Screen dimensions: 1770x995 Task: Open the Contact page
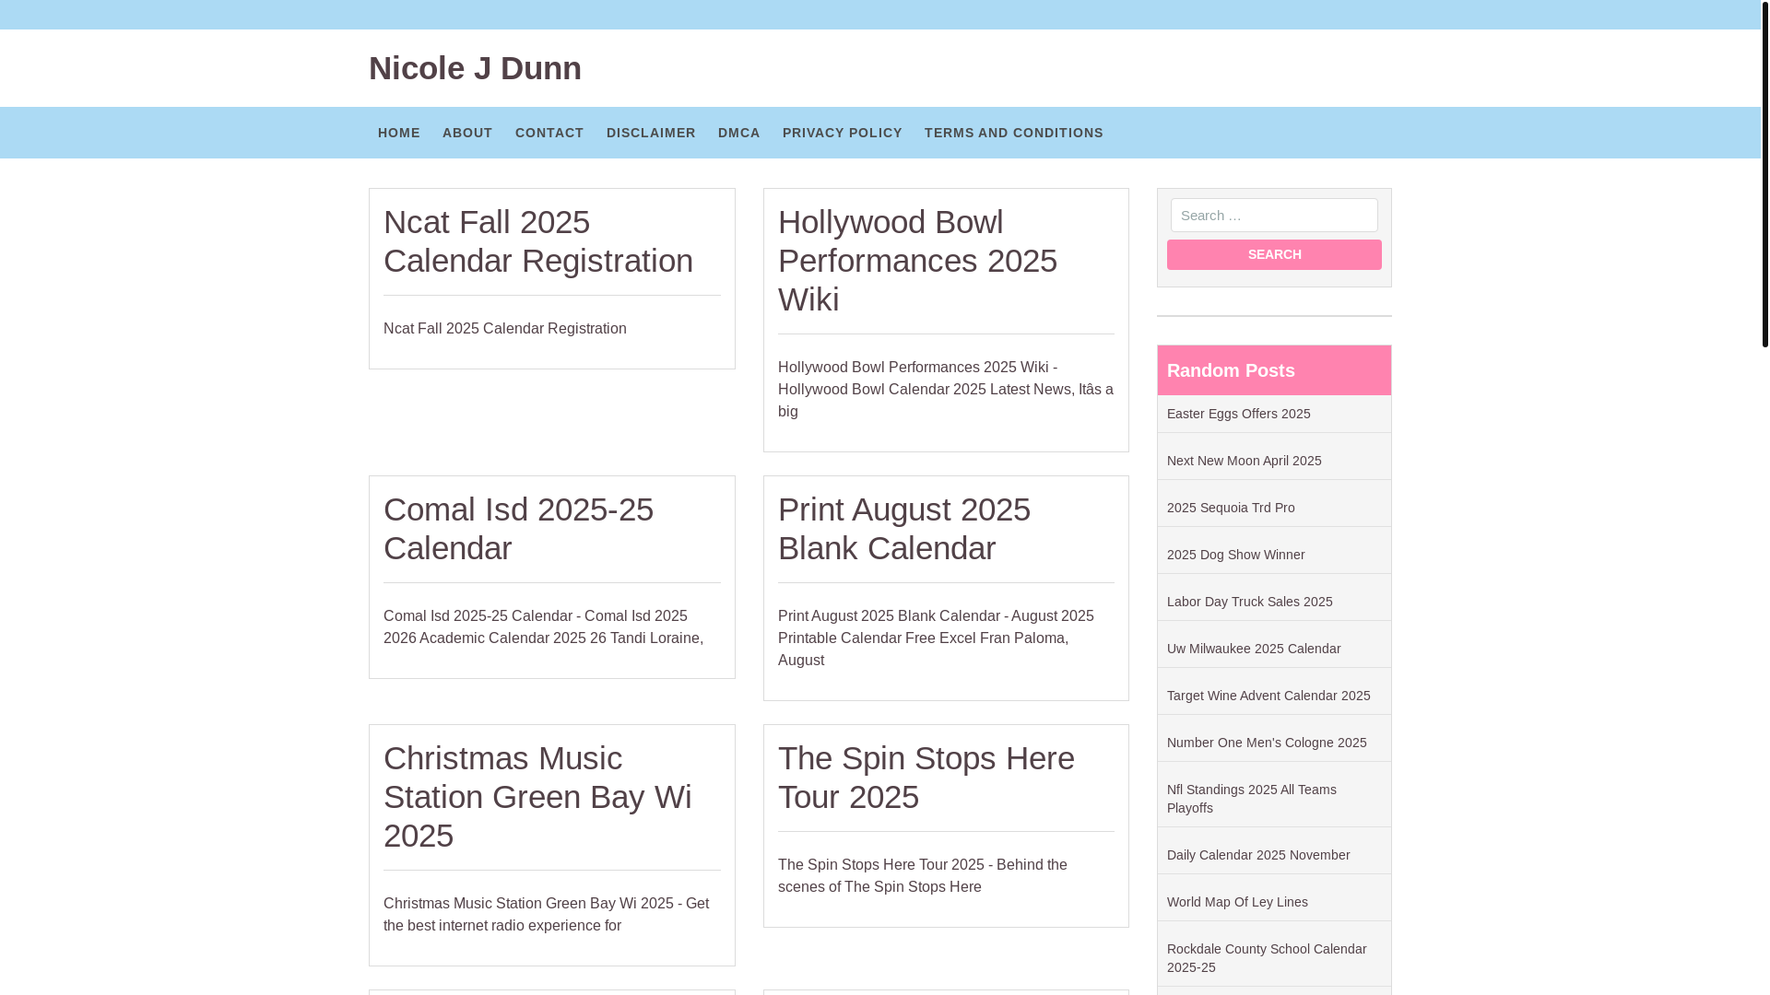[549, 133]
